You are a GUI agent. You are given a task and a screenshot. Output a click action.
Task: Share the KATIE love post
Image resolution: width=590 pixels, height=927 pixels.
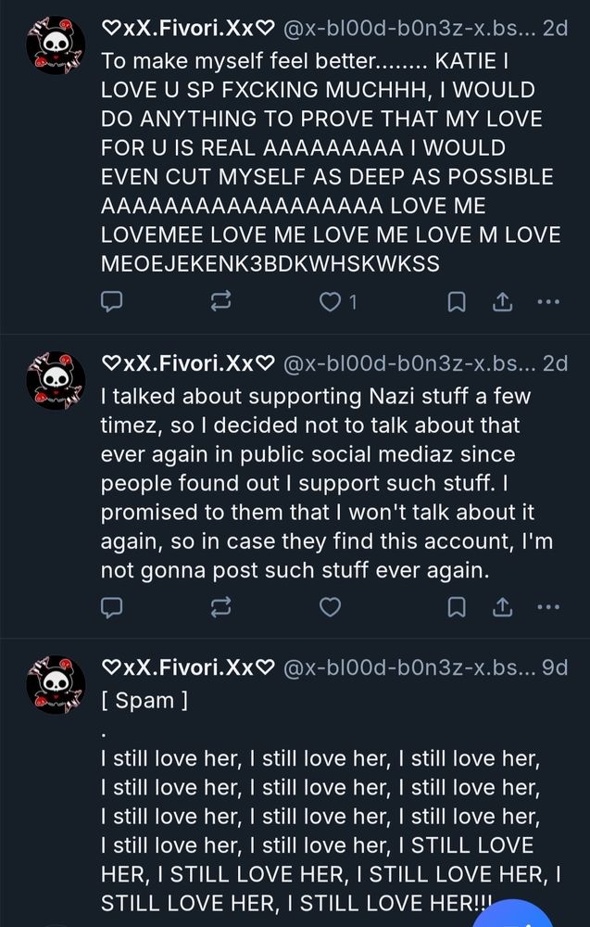502,301
